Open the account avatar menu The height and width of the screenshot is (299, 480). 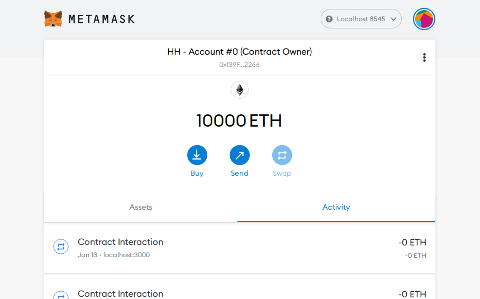tap(424, 19)
